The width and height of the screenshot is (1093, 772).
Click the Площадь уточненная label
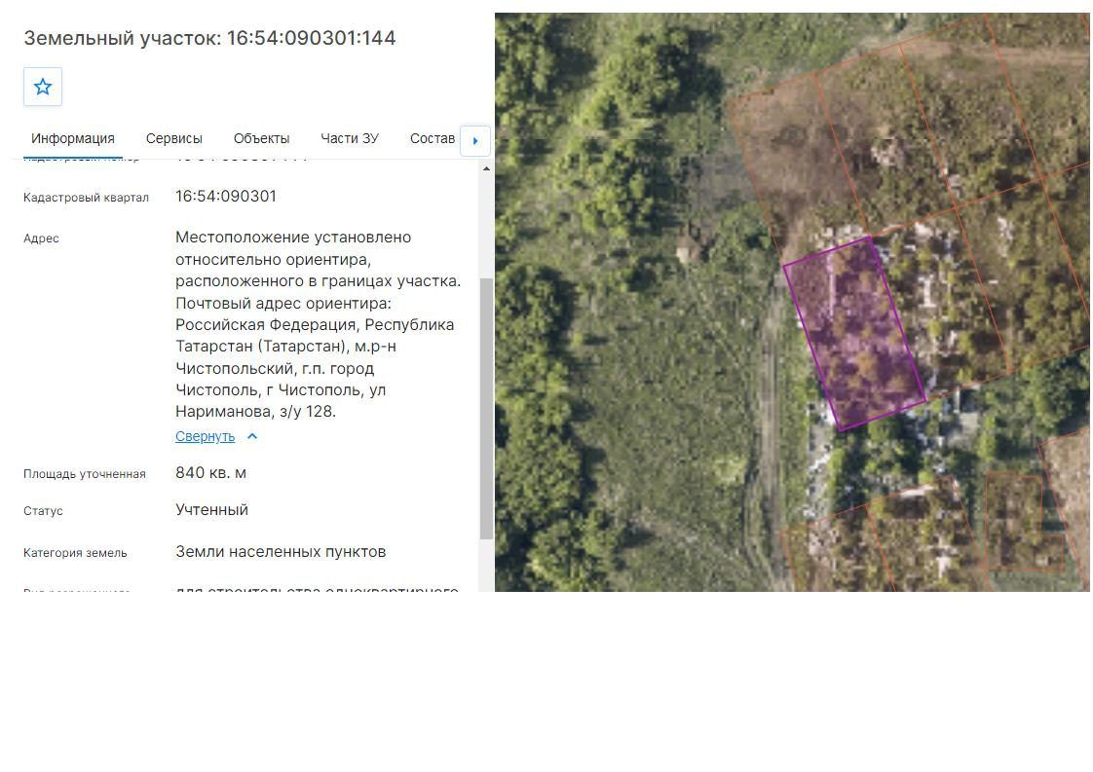pyautogui.click(x=85, y=474)
